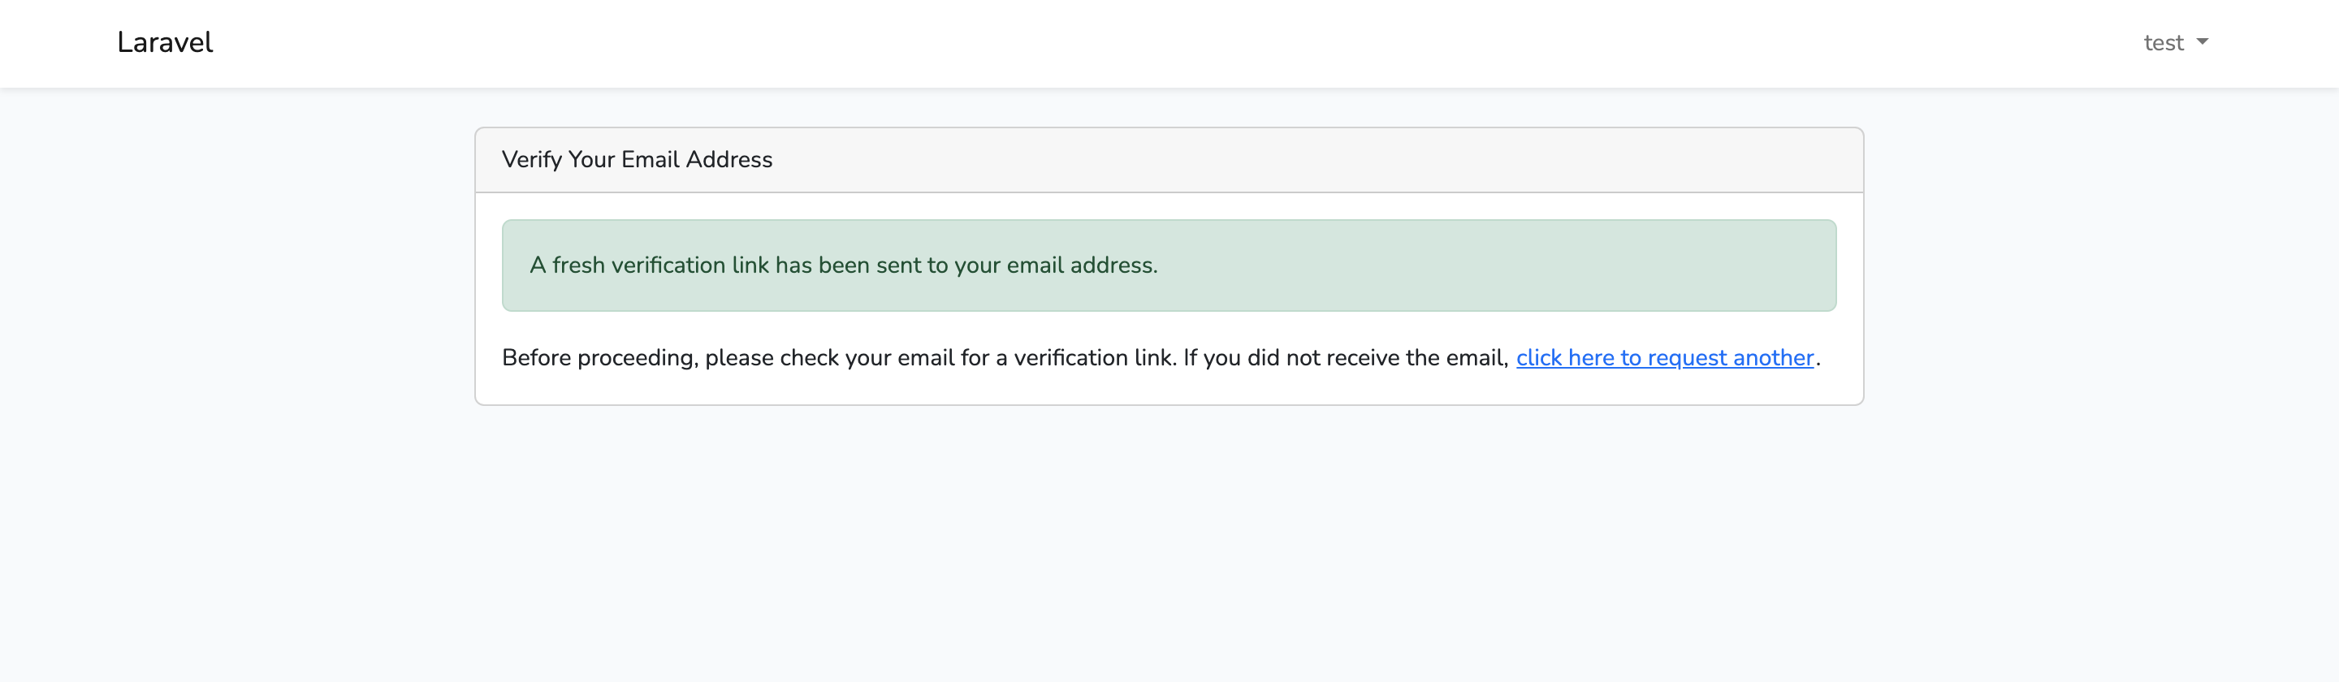Click the green success alert box

tap(1169, 265)
